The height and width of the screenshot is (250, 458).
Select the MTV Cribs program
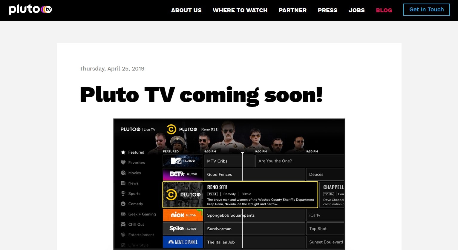tap(229, 161)
